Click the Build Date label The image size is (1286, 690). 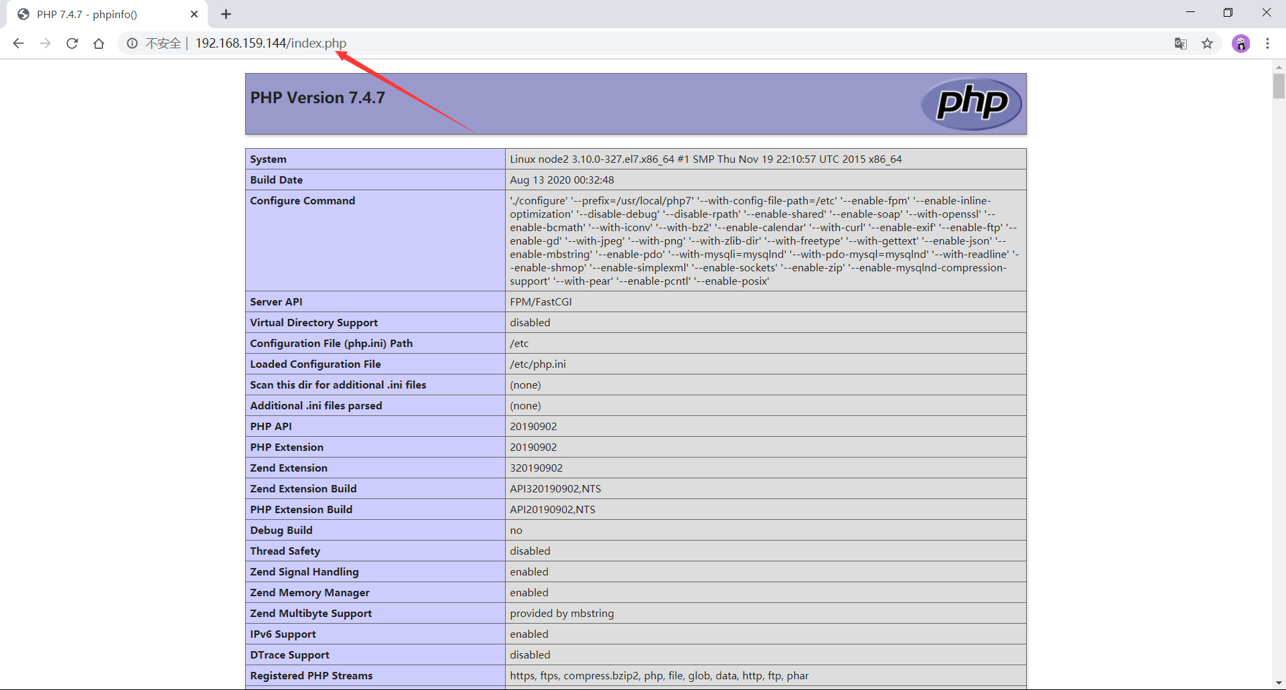[276, 180]
